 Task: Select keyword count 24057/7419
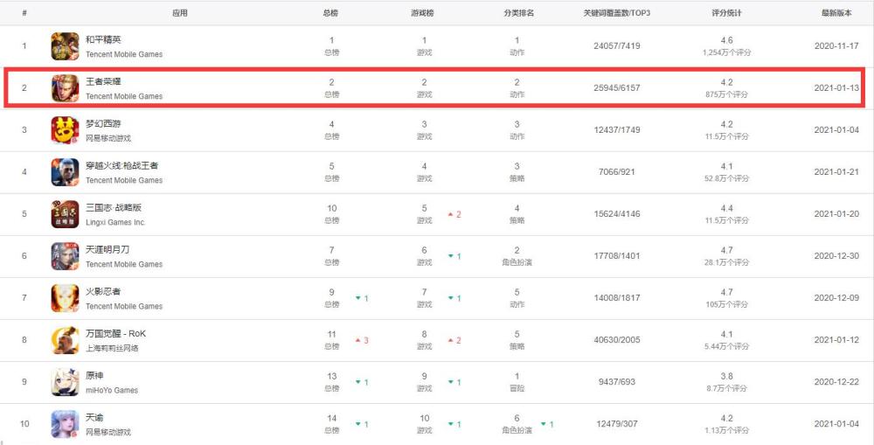click(616, 46)
